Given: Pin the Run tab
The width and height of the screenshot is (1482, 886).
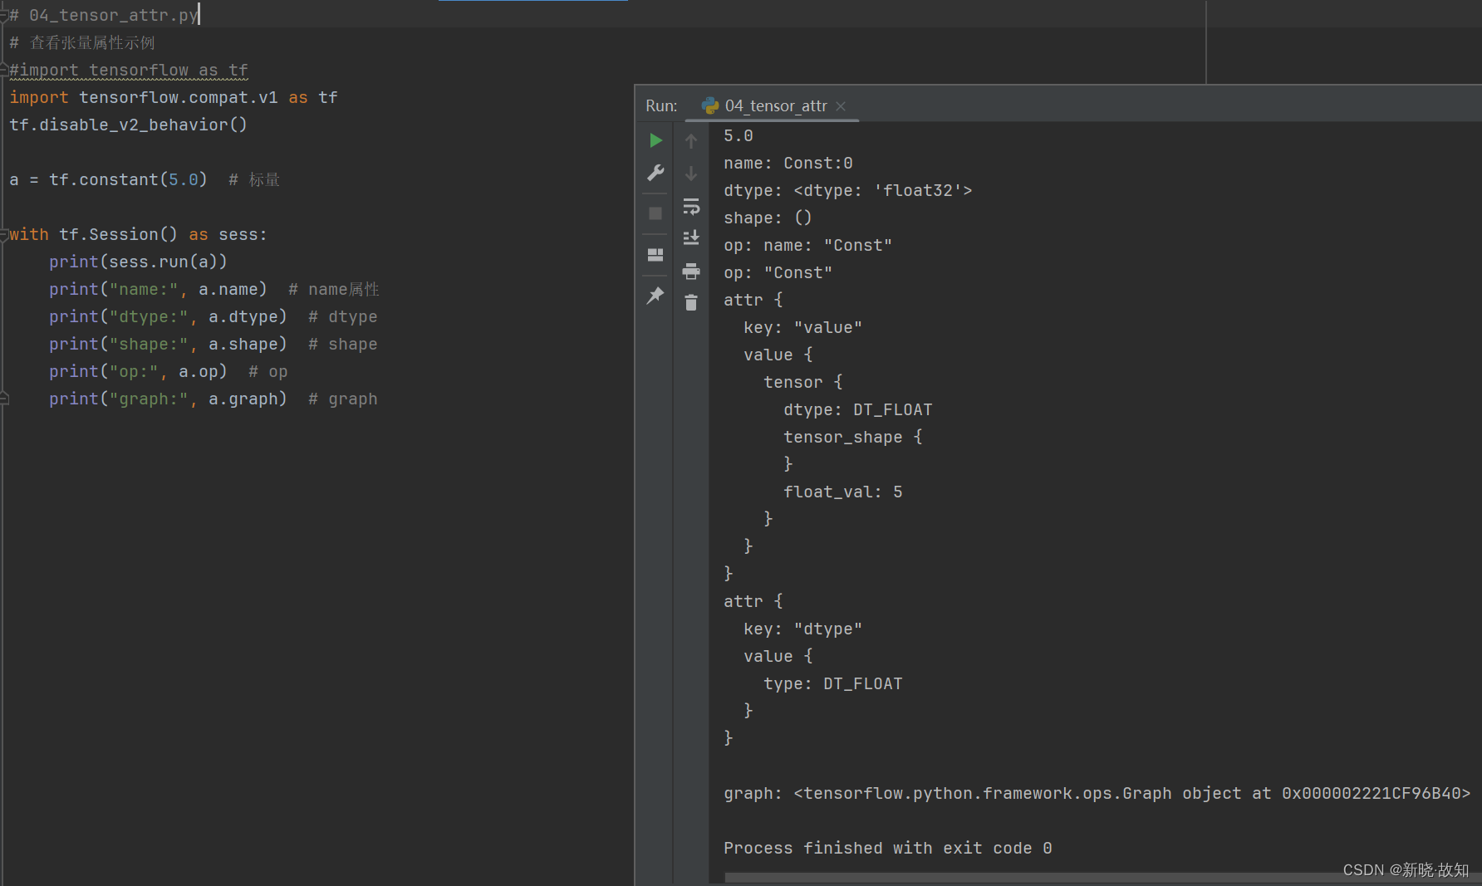Looking at the screenshot, I should pyautogui.click(x=655, y=295).
